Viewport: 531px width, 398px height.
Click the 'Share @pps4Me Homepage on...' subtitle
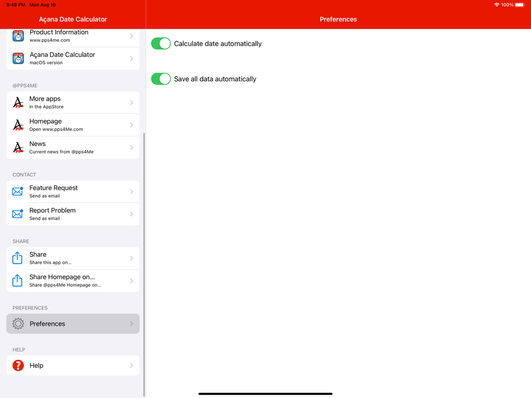point(65,285)
